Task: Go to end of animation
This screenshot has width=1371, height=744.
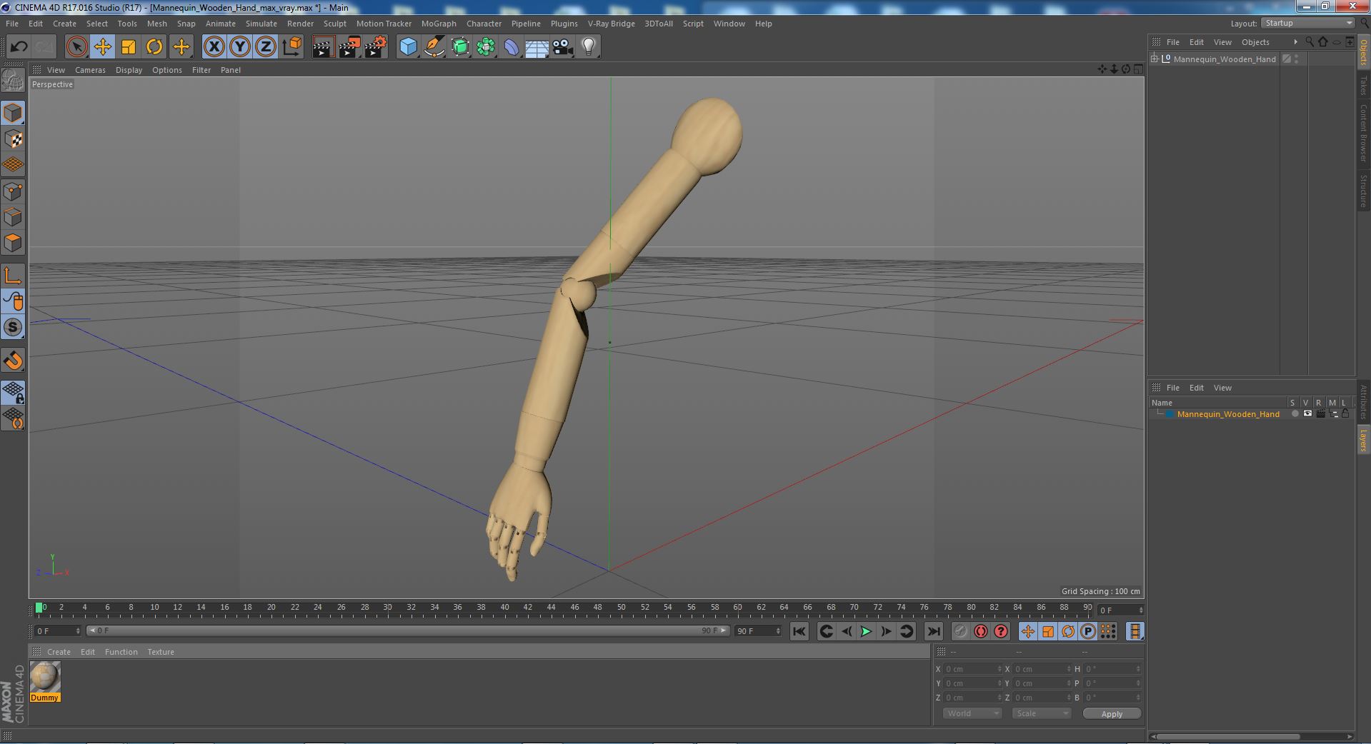Action: (933, 631)
